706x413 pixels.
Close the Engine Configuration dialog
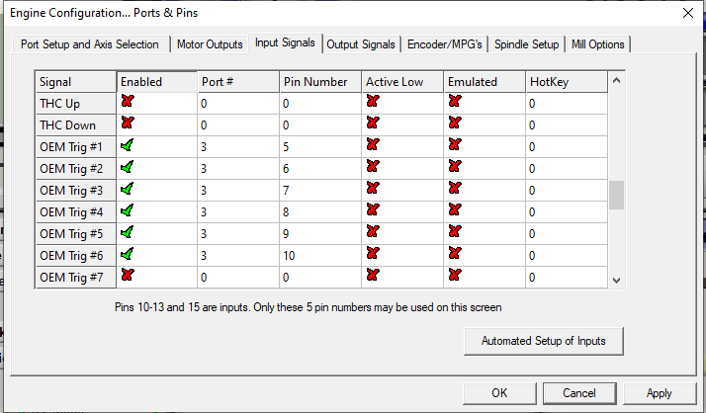click(688, 13)
